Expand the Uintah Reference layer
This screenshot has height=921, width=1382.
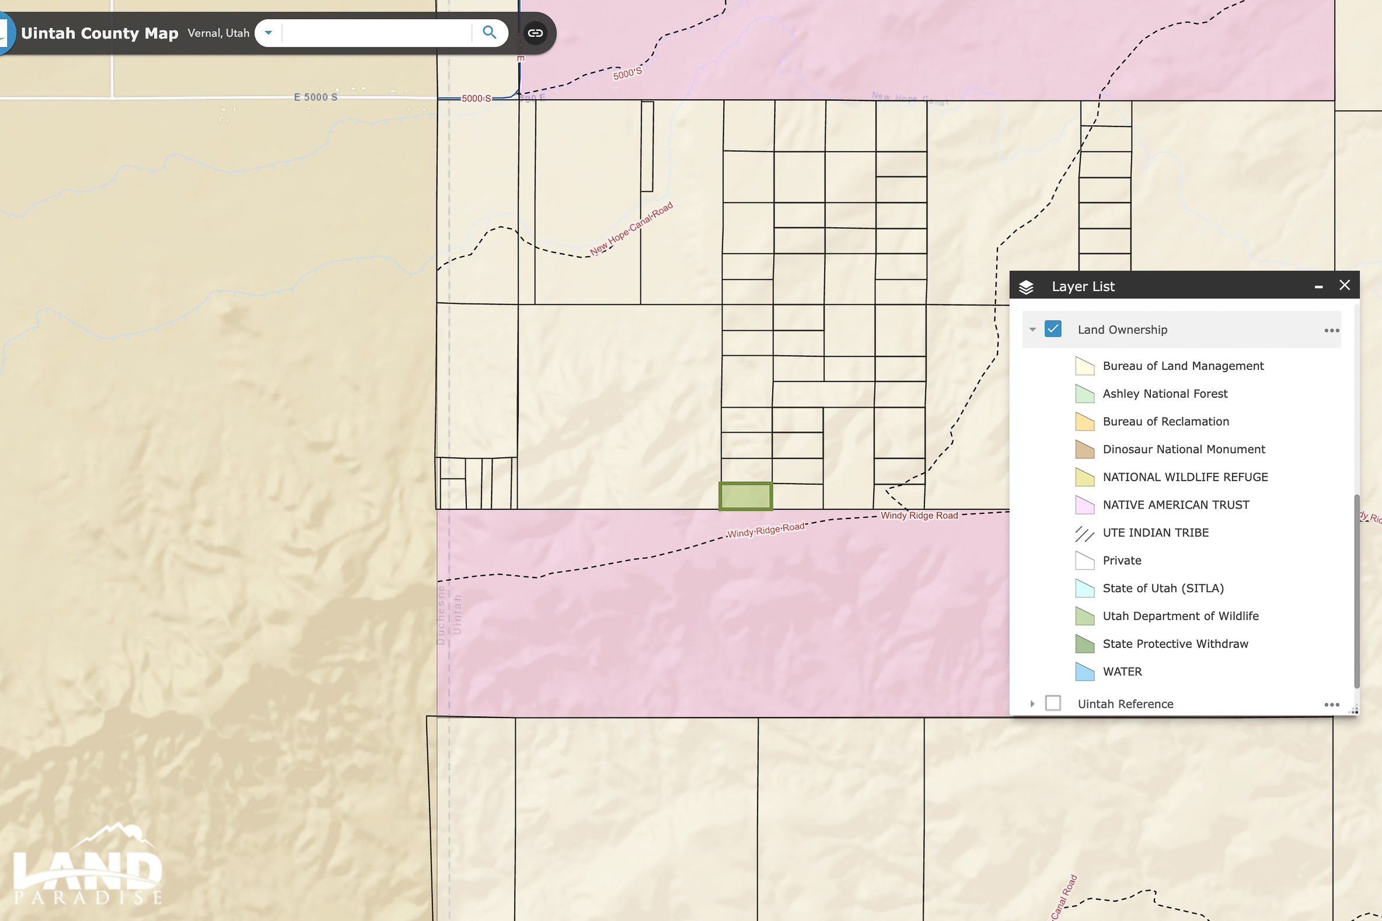1032,703
